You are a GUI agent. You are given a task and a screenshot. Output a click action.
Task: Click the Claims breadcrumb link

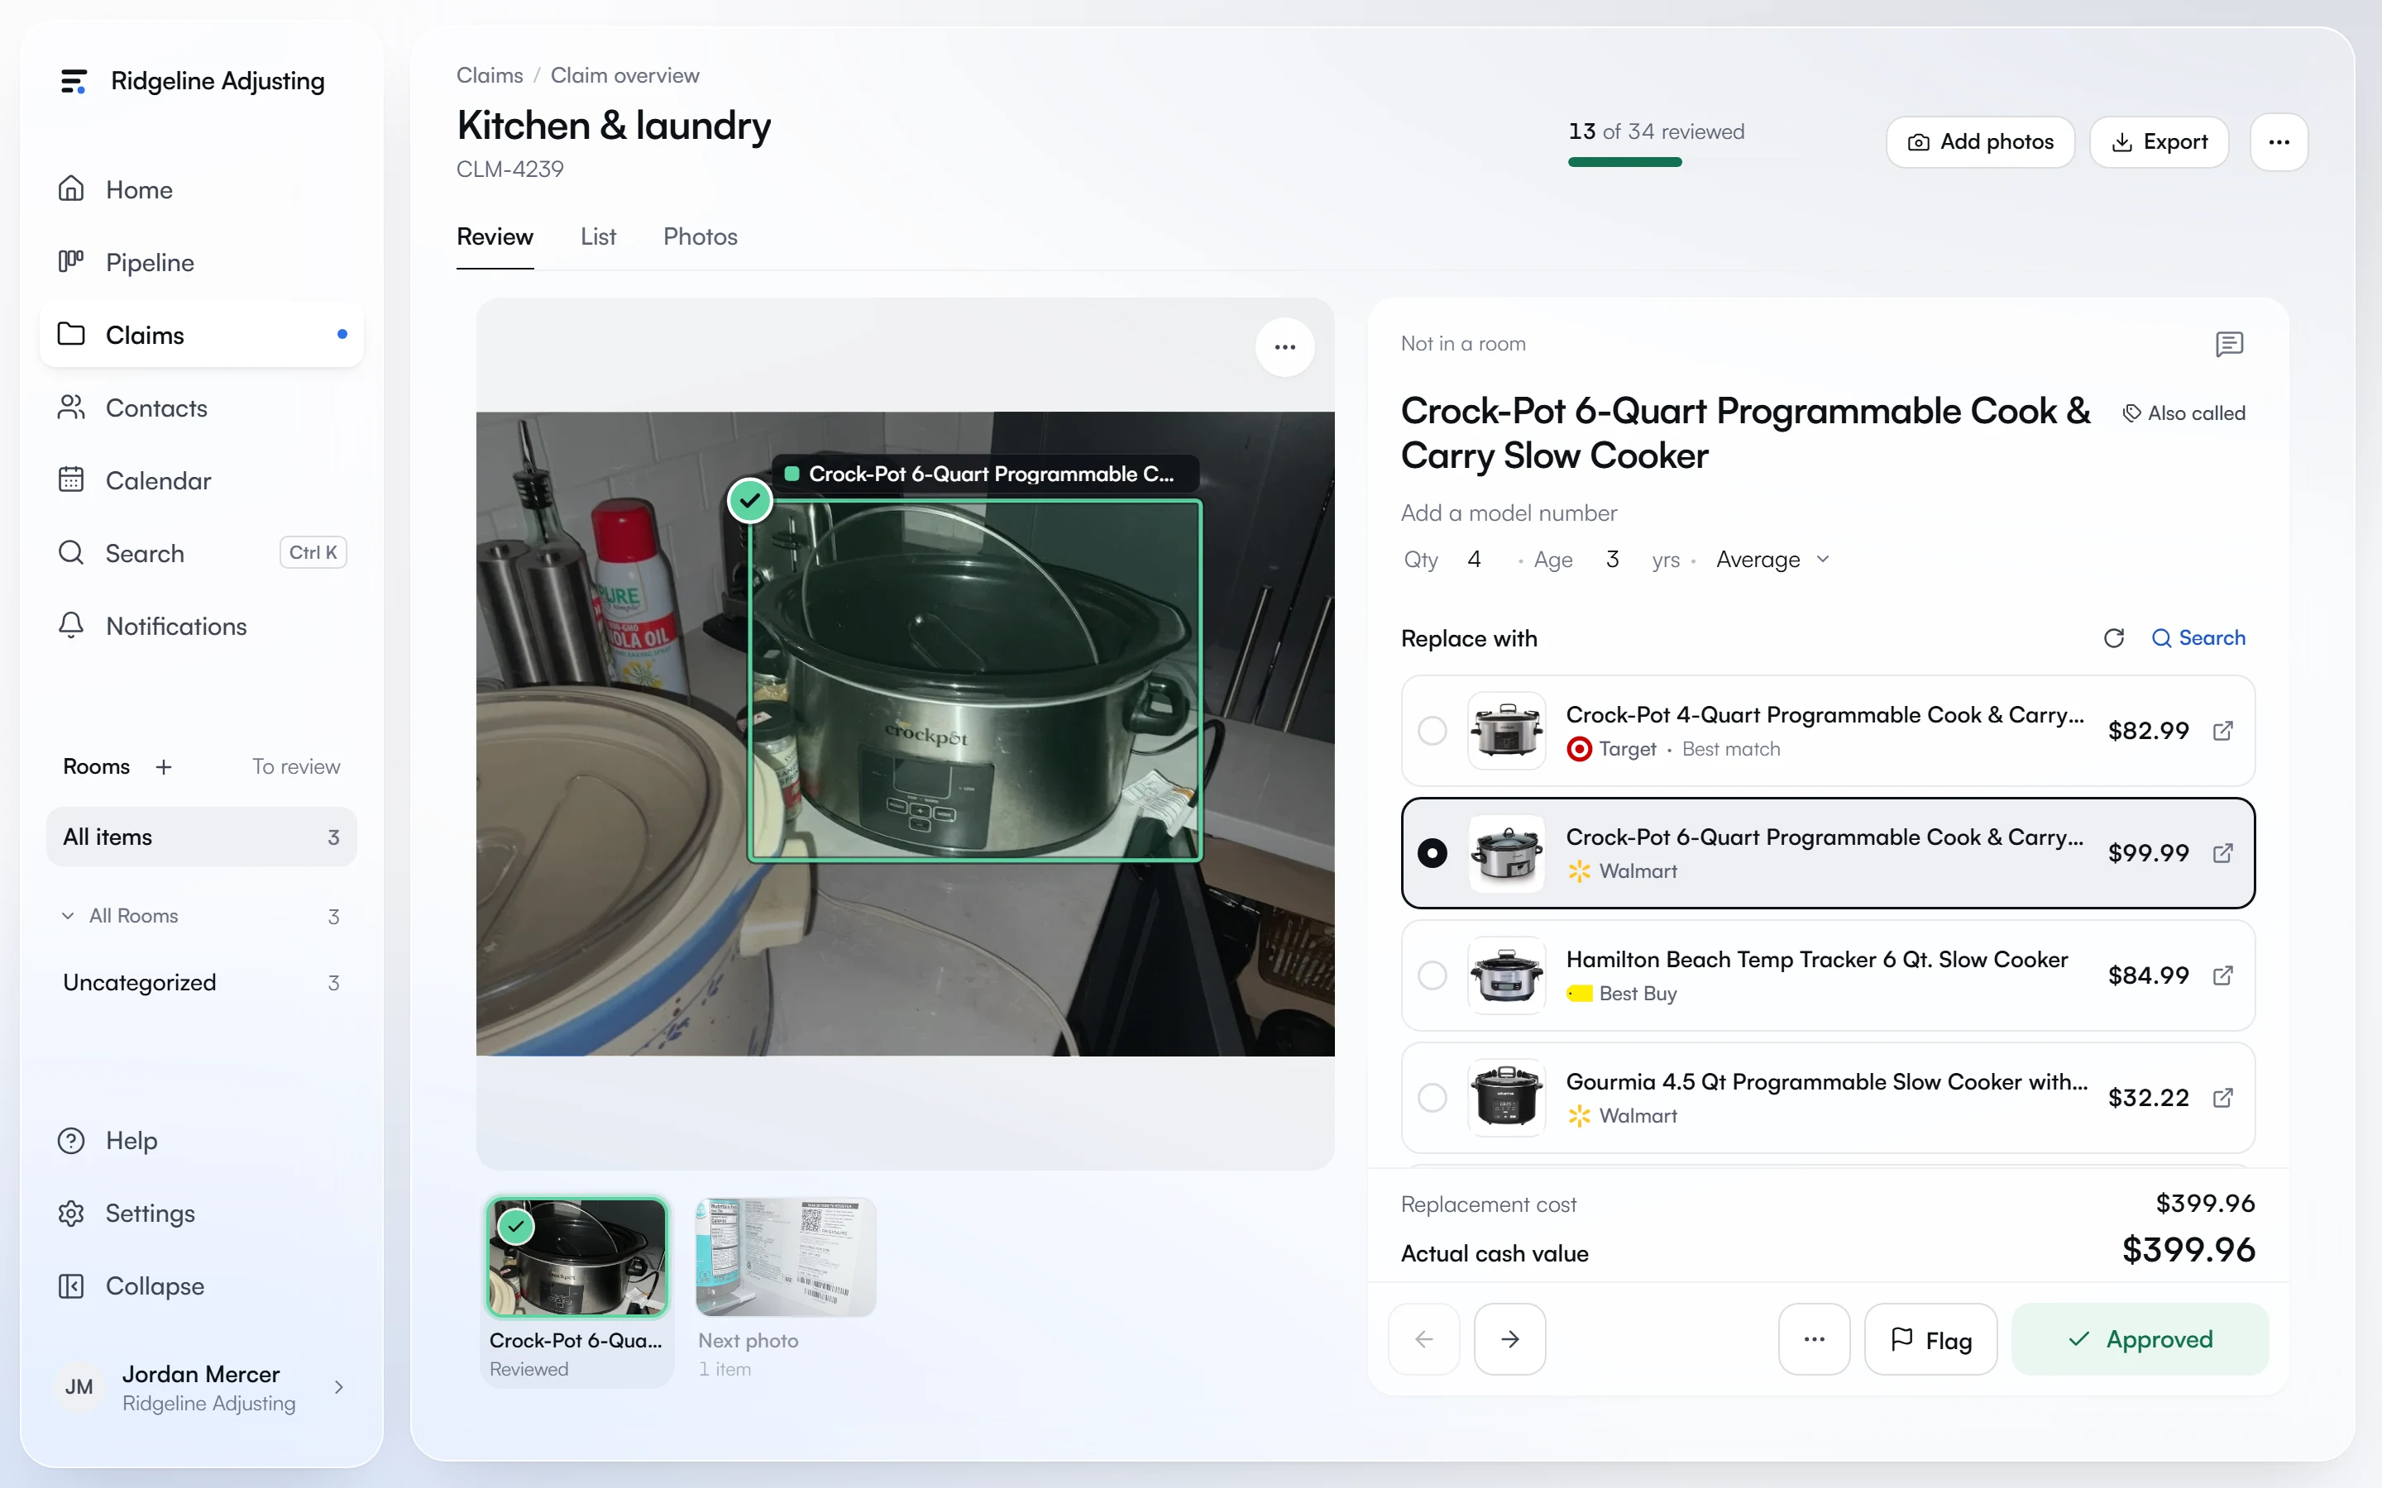(489, 76)
